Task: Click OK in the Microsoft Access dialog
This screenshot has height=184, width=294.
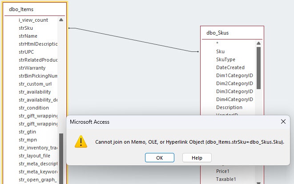Action: 160,158
